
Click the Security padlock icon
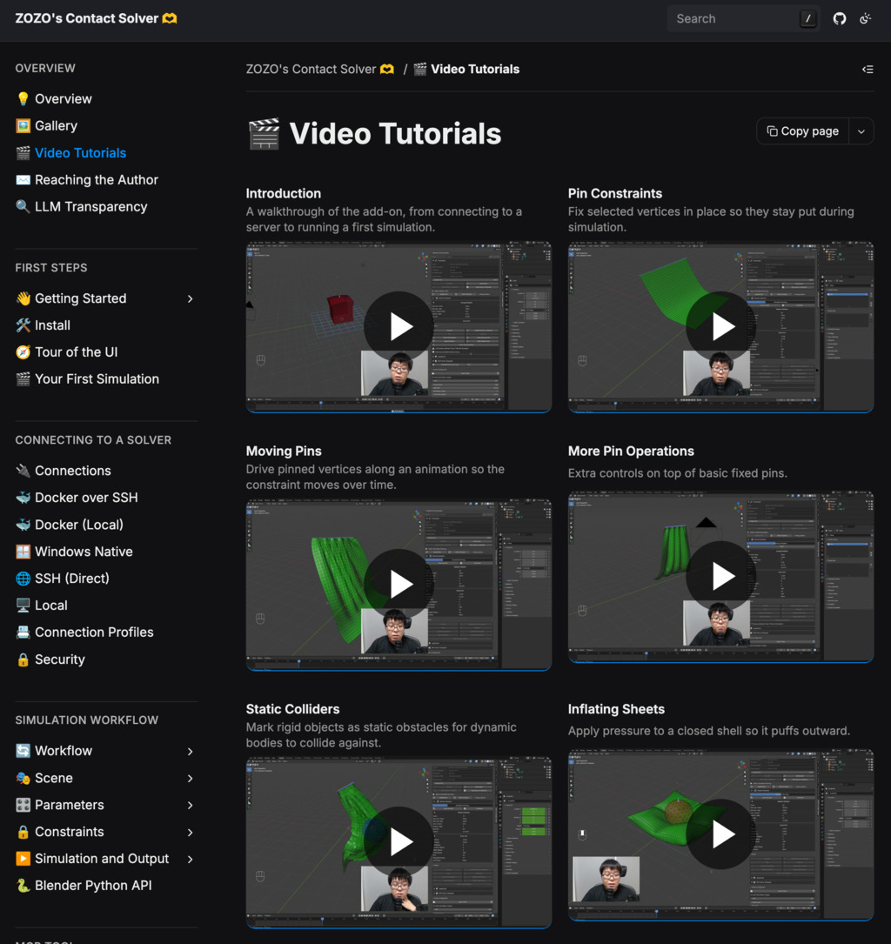coord(23,659)
